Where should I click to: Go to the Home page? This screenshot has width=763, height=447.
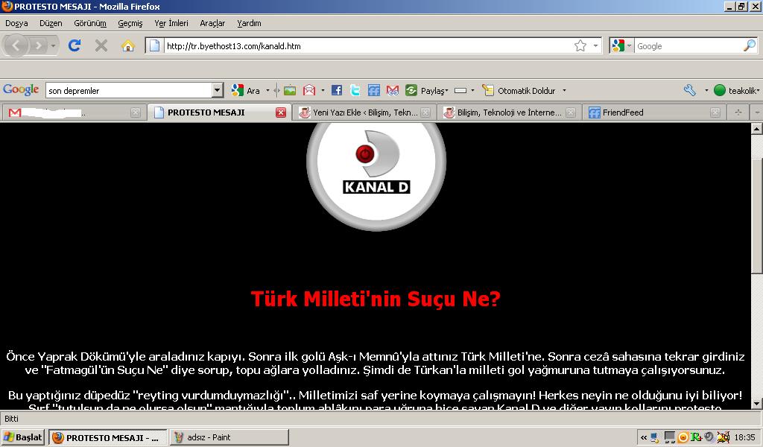coord(128,45)
